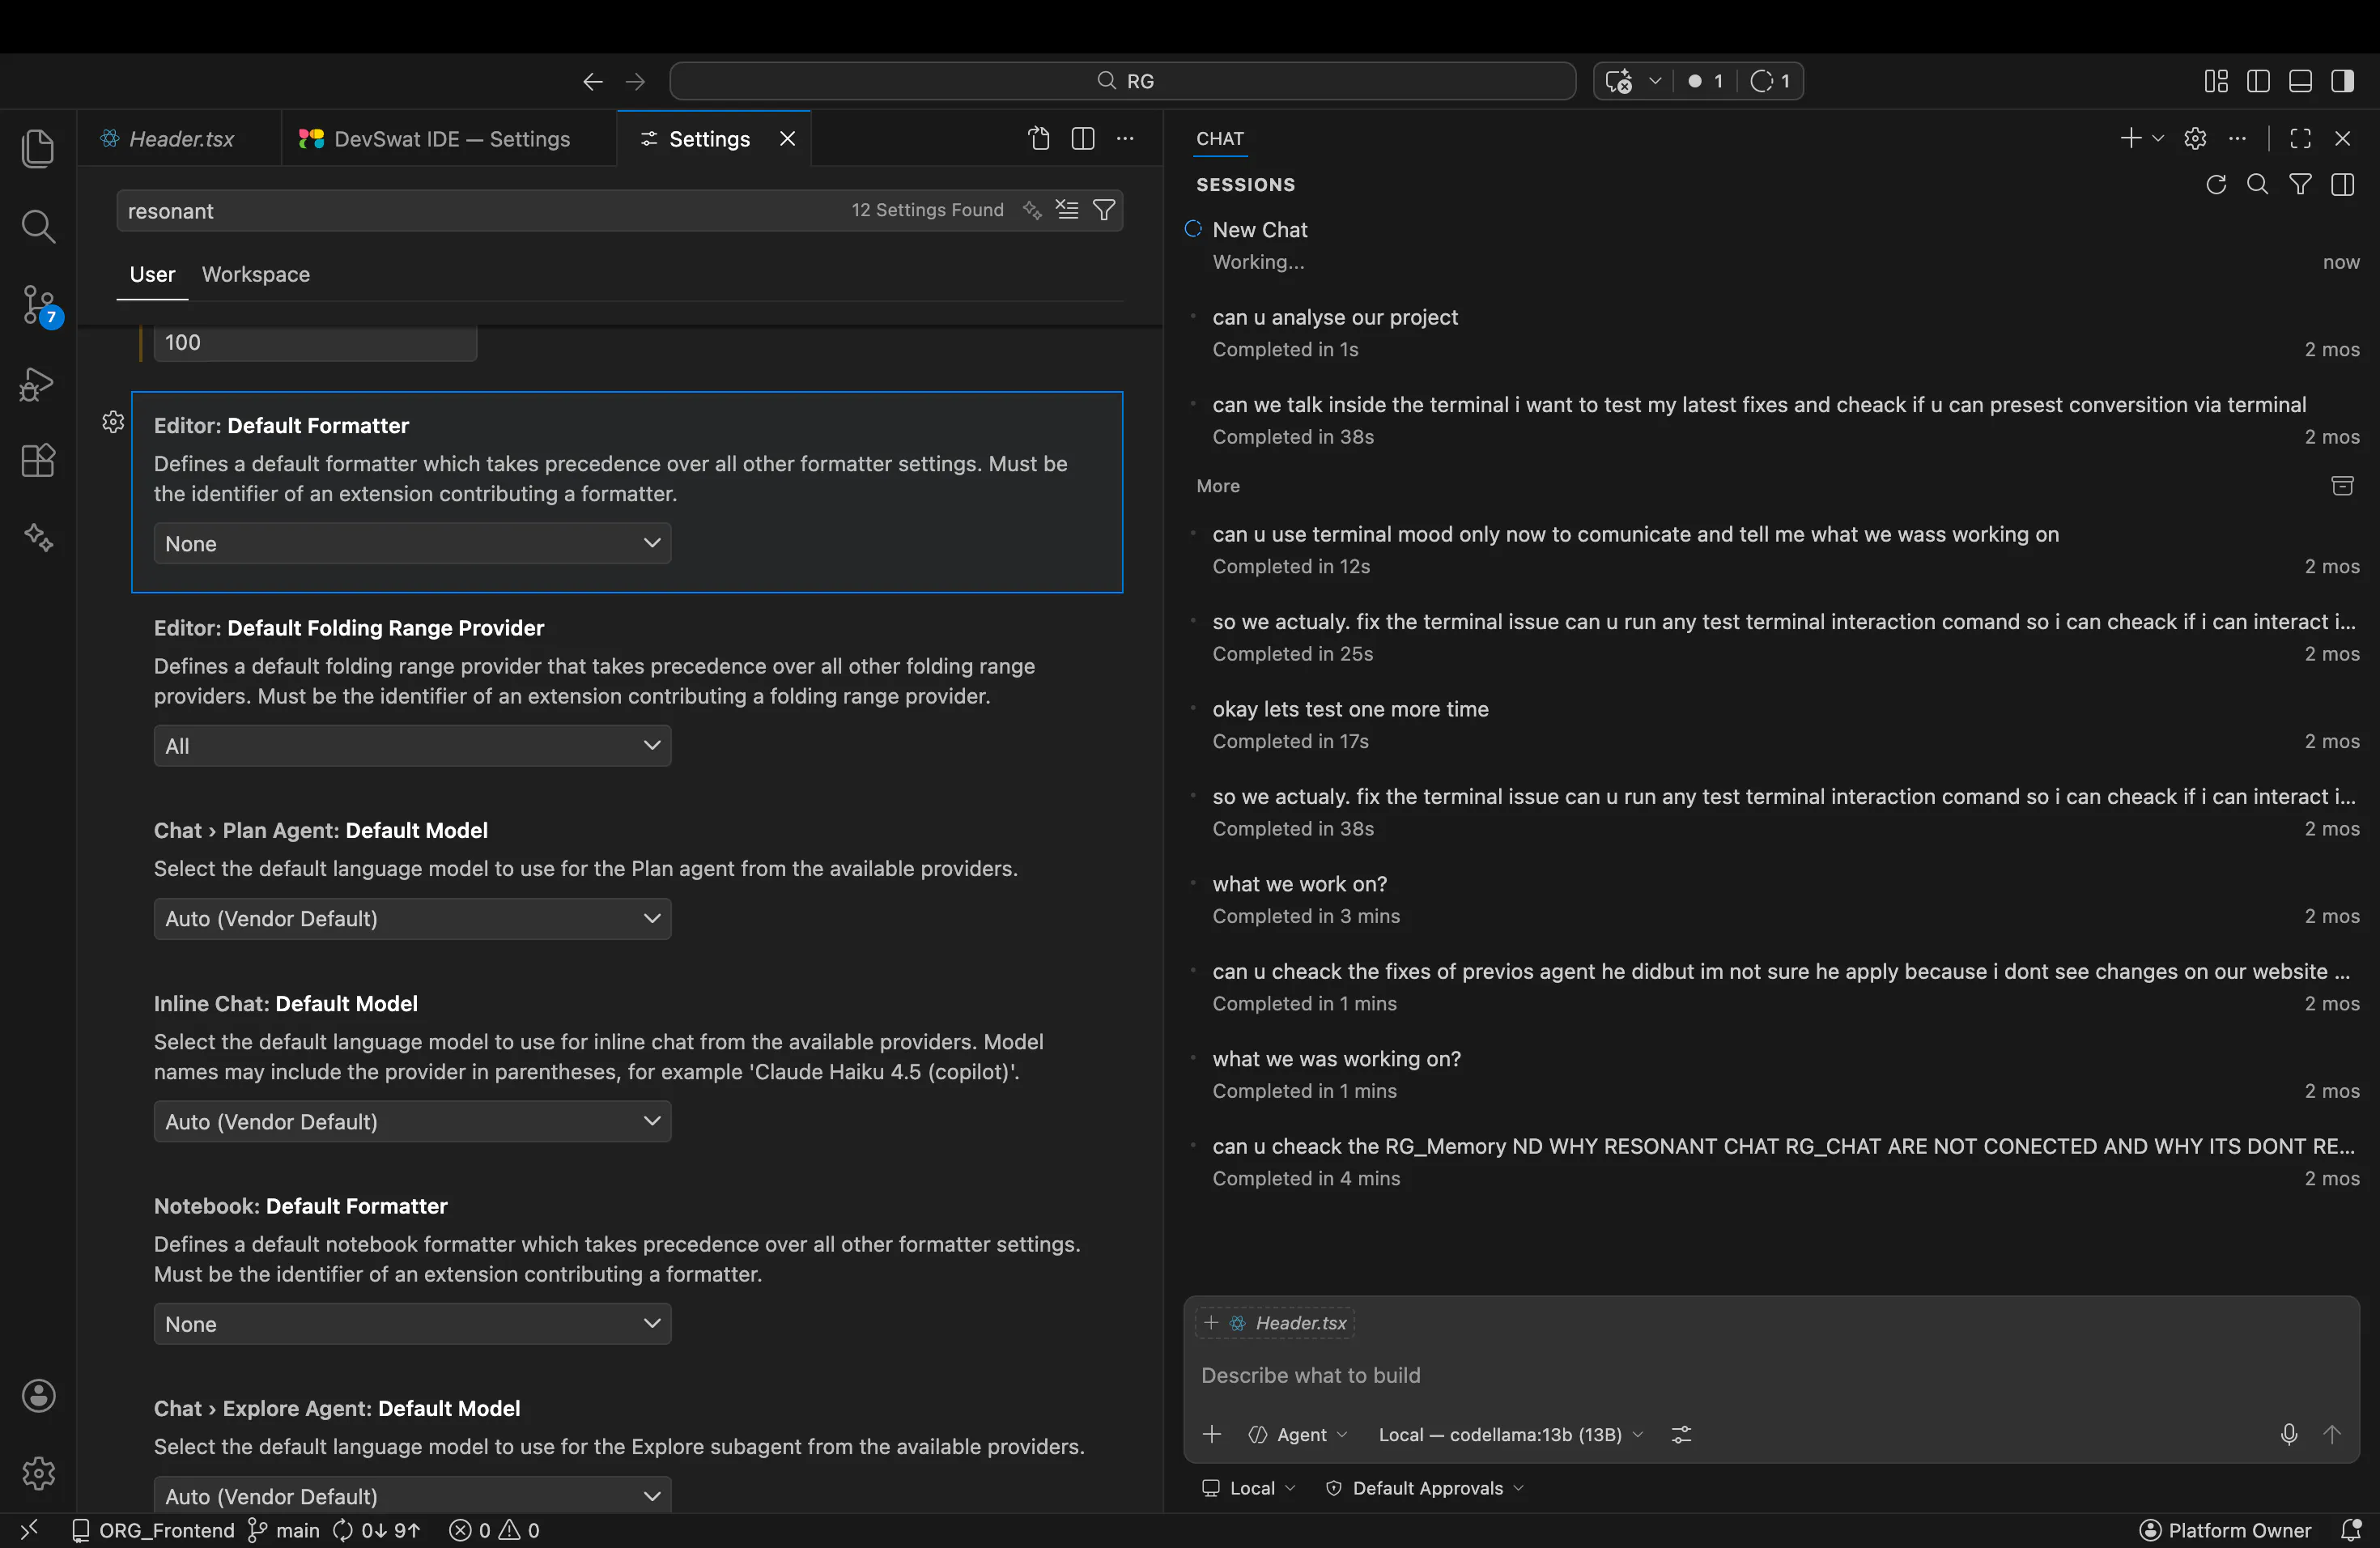Expand the More sessions section

tap(1218, 486)
